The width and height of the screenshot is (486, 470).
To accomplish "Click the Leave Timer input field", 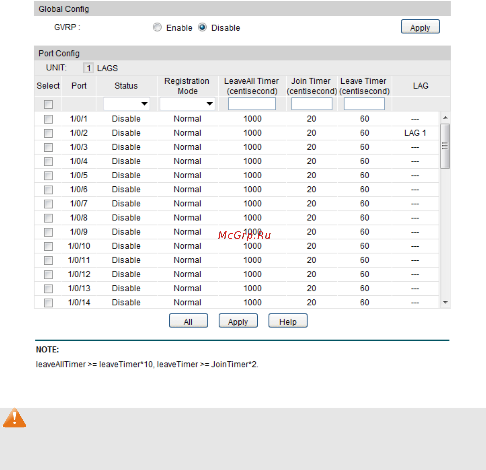I will pyautogui.click(x=364, y=104).
